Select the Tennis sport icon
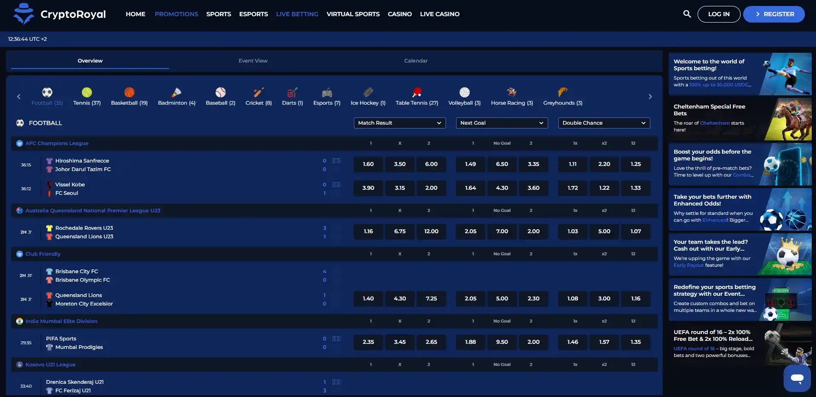 pyautogui.click(x=87, y=92)
